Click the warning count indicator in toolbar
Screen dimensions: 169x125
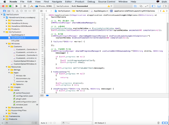(x=110, y=6)
